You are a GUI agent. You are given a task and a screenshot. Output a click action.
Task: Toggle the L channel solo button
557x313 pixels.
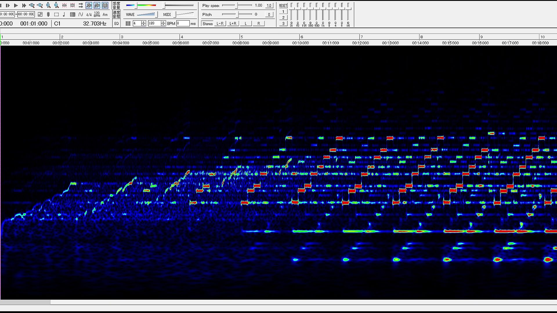pos(246,24)
